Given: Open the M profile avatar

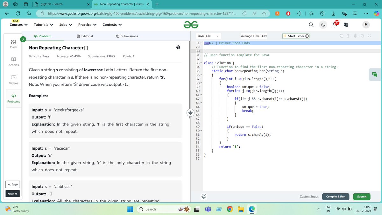Looking at the screenshot, I should (366, 25).
